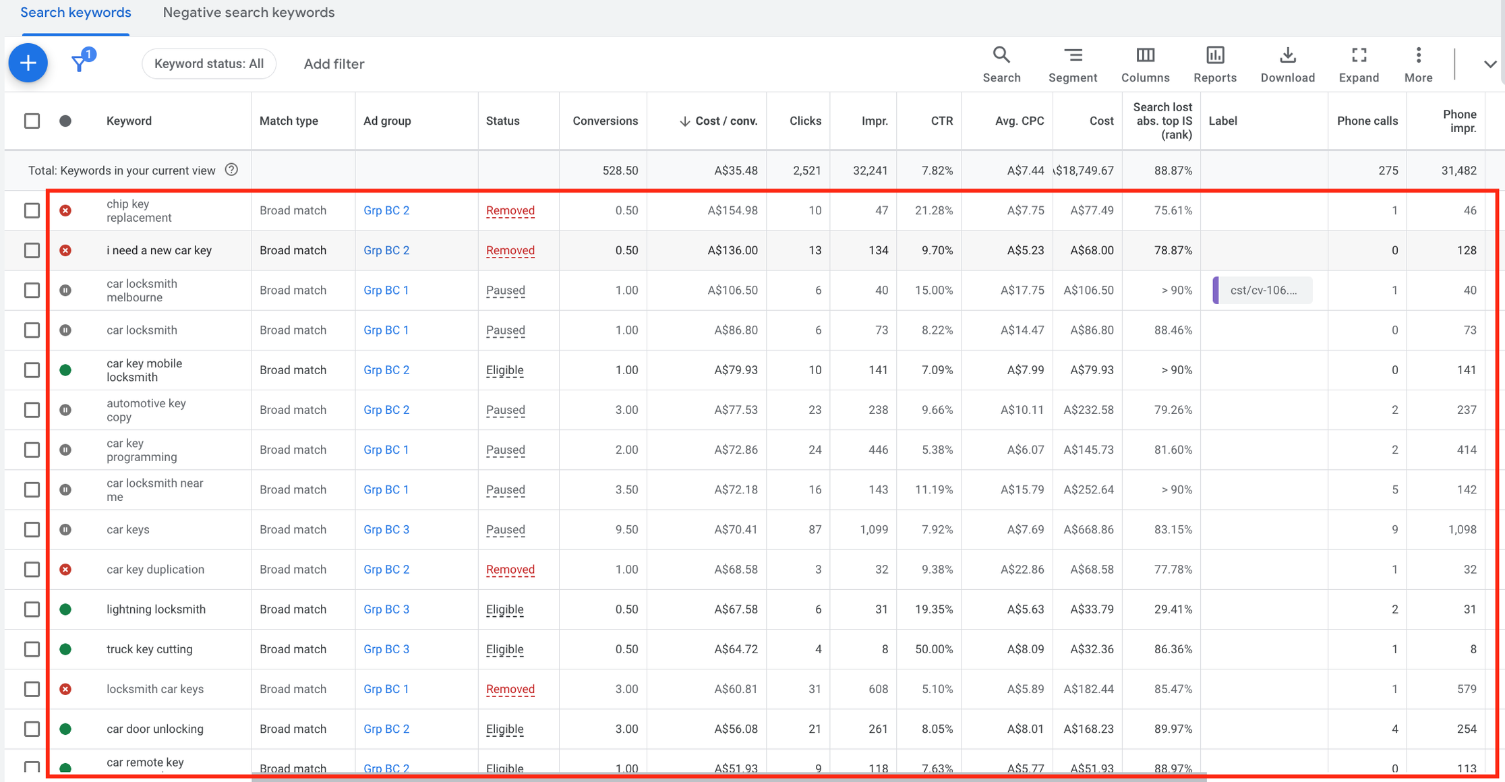
Task: Open Removed status for car key duplication
Action: click(x=510, y=569)
